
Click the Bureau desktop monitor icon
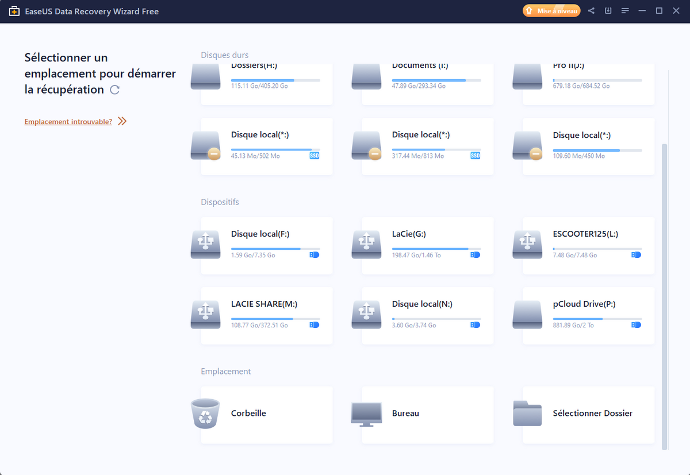[x=366, y=414]
